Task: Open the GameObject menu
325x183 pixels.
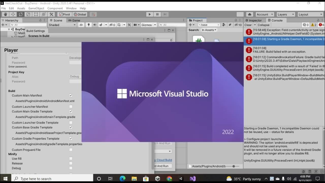Action: point(36,8)
